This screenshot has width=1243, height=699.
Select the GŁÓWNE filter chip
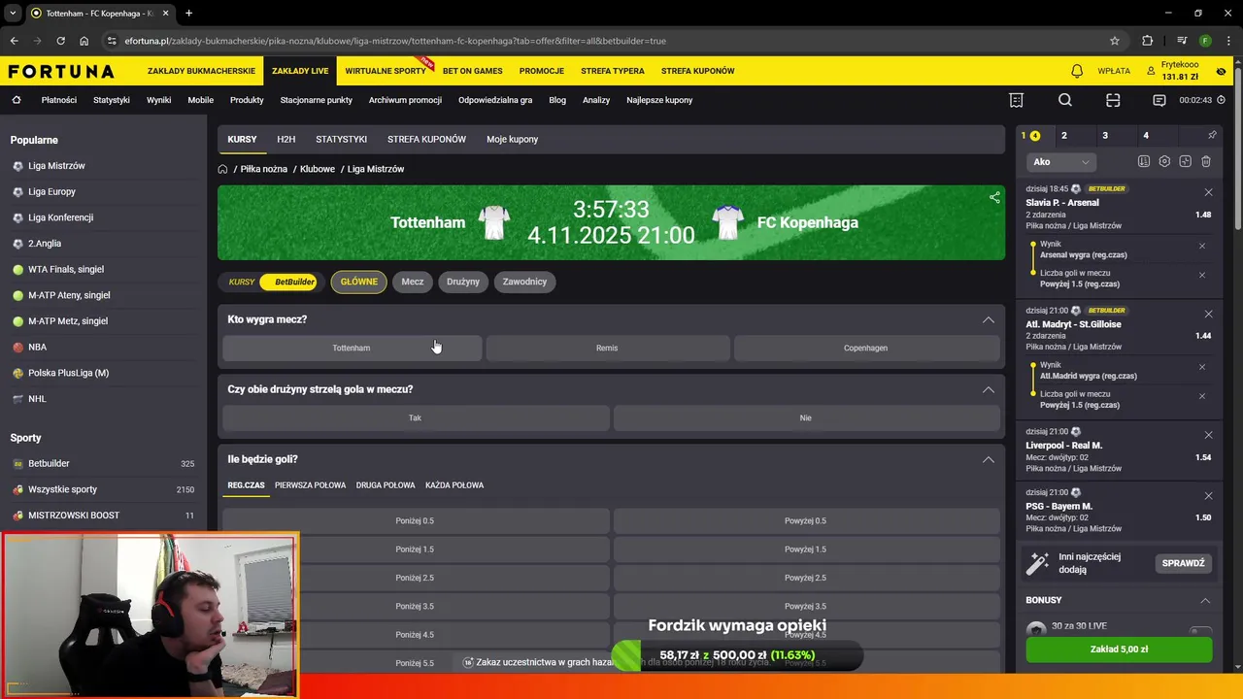358,283
